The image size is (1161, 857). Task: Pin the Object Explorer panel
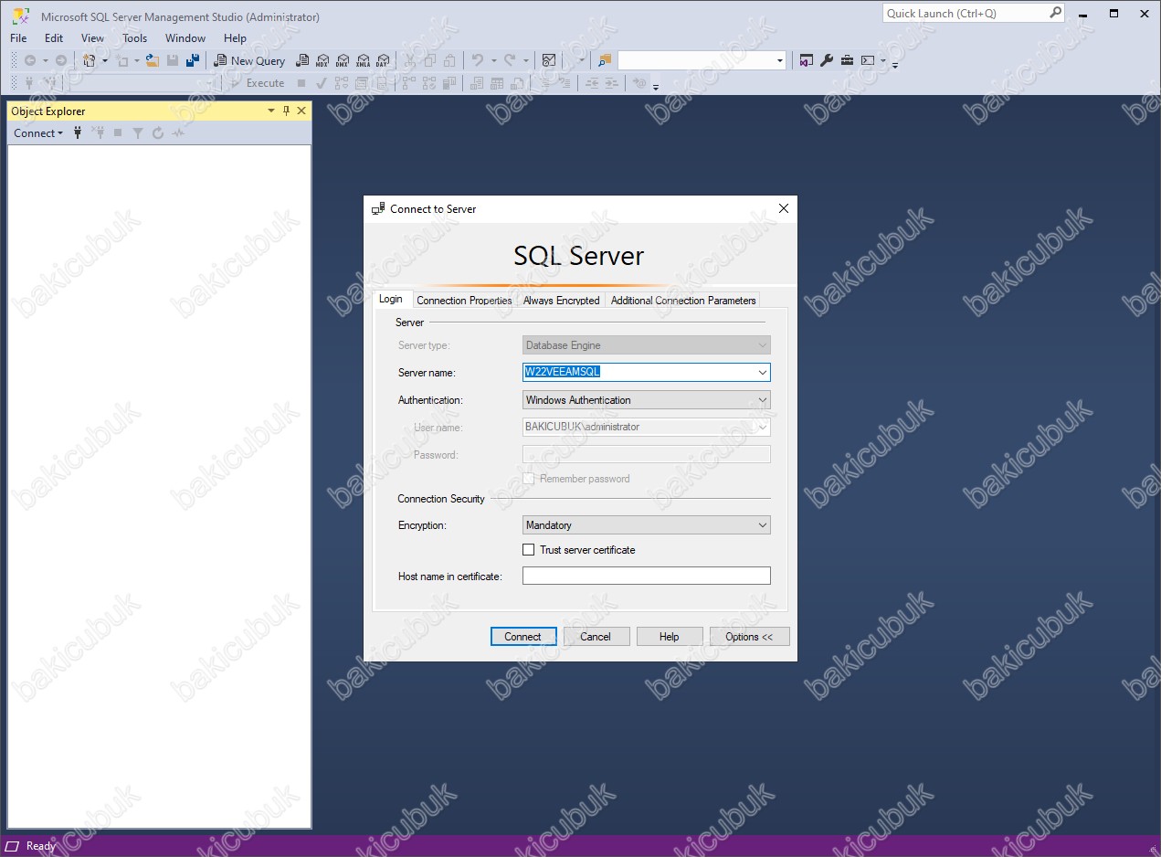click(x=286, y=111)
